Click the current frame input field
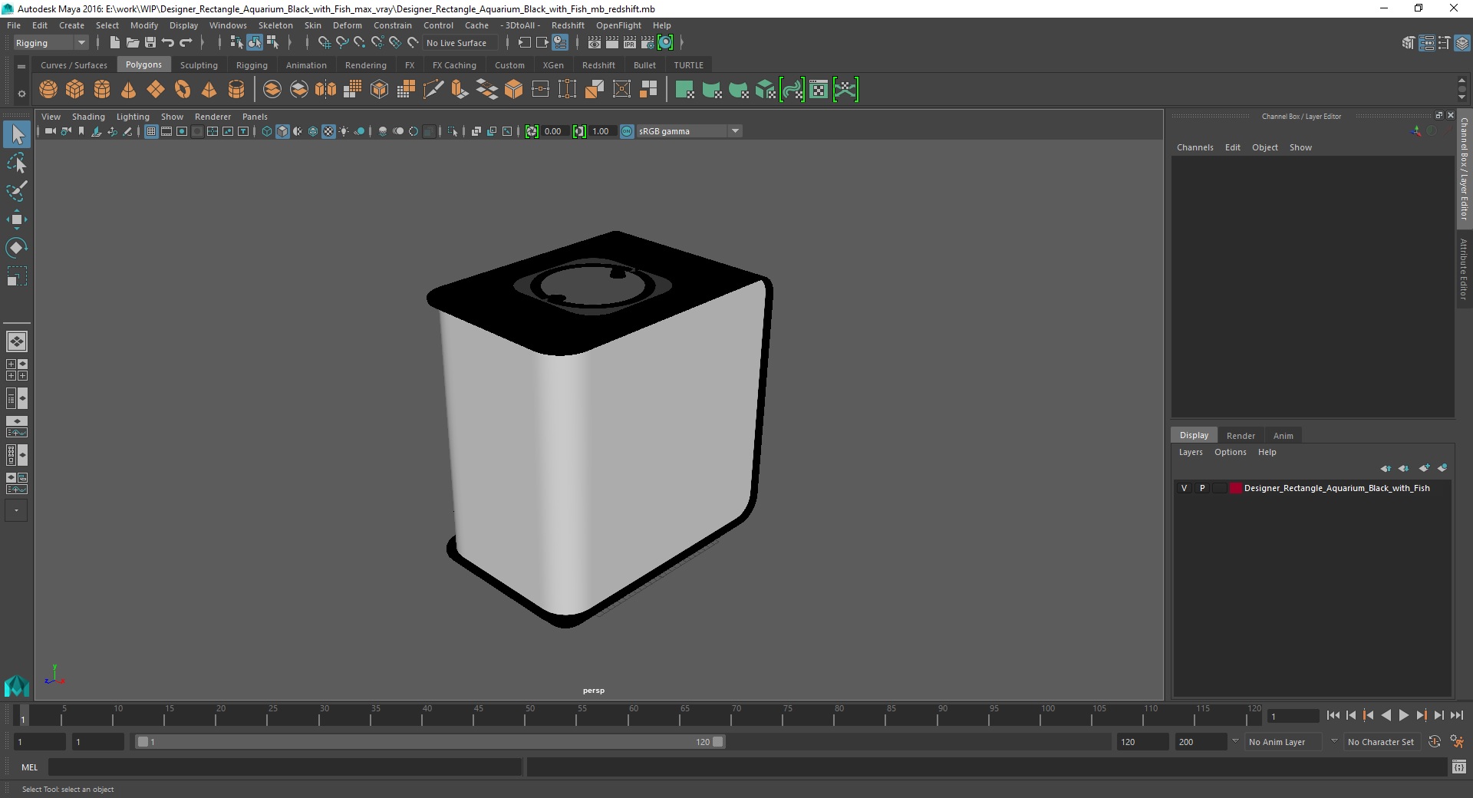Screen dimensions: 1473x798 coord(1293,716)
